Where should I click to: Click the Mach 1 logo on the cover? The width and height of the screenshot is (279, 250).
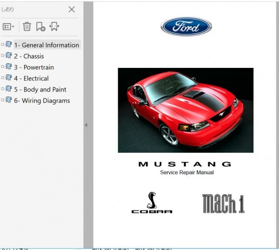[x=224, y=204]
